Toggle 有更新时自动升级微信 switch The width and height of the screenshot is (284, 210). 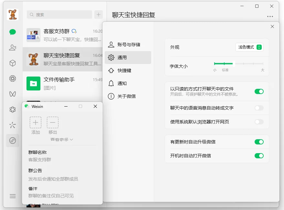click(x=259, y=142)
